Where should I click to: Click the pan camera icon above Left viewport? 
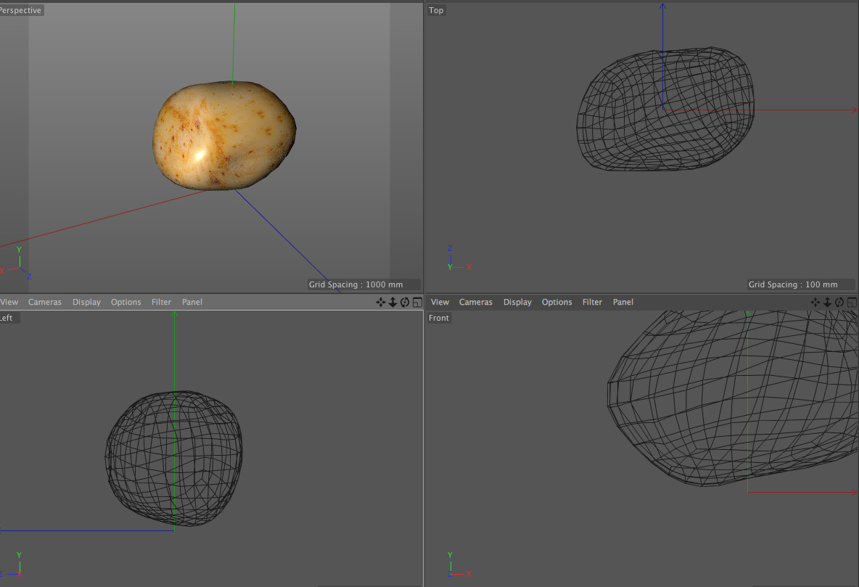point(380,303)
